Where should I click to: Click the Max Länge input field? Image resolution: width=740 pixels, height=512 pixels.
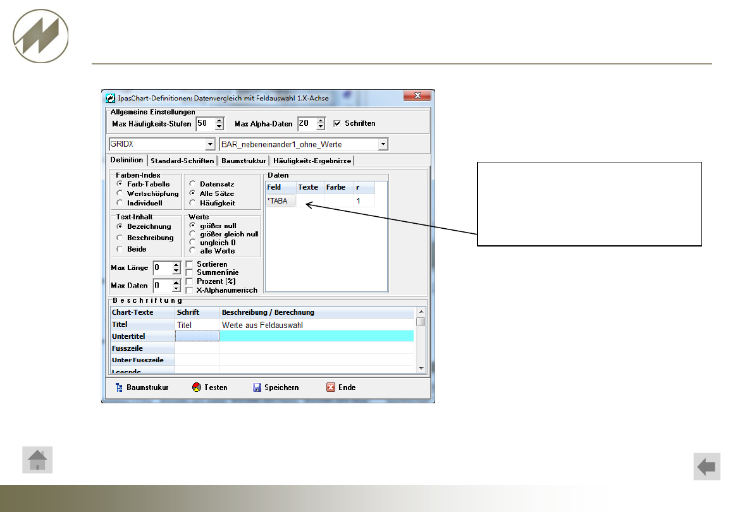tap(163, 268)
